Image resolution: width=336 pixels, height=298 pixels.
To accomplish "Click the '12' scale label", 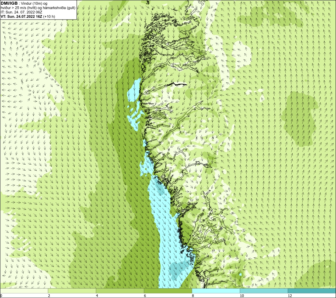I will (290, 296).
